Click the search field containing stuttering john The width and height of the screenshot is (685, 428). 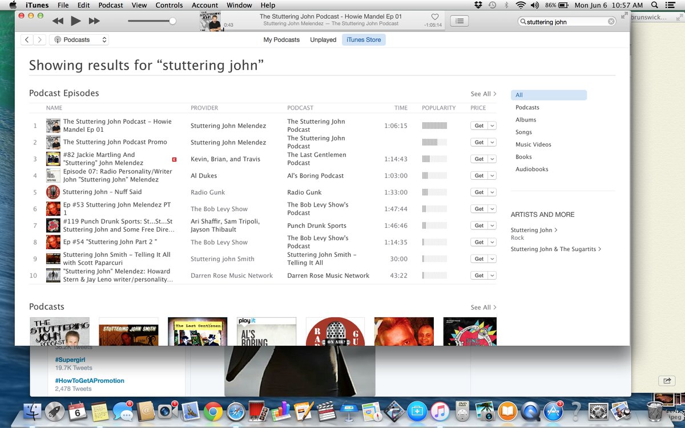pos(567,22)
